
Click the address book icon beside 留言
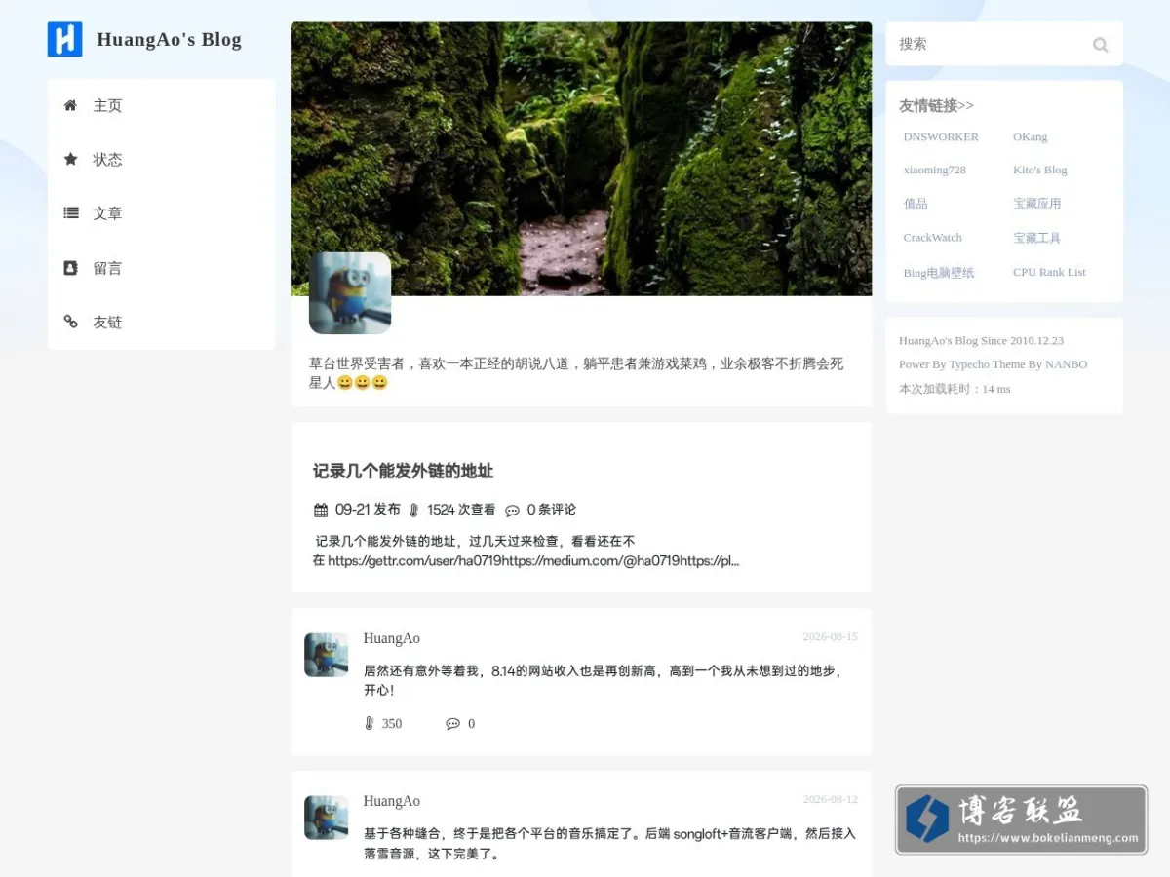coord(70,267)
